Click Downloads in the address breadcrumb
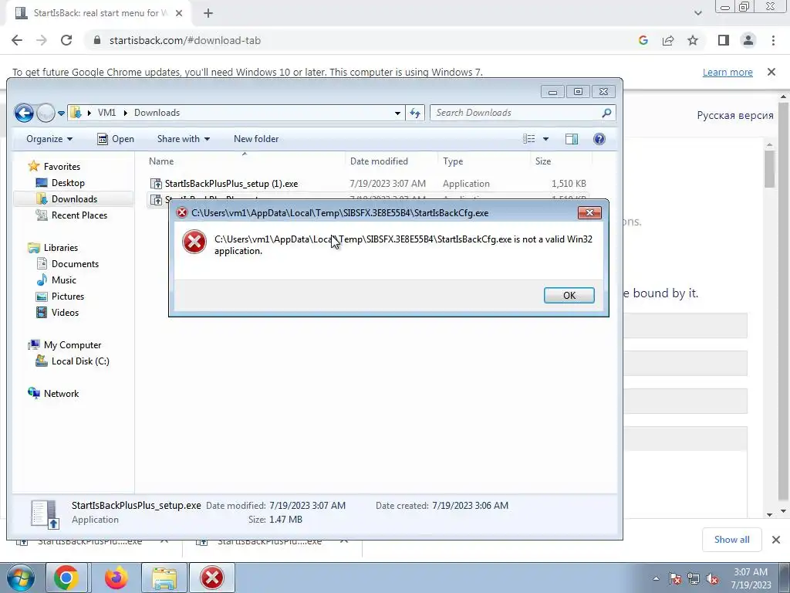The height and width of the screenshot is (593, 790). tap(157, 113)
